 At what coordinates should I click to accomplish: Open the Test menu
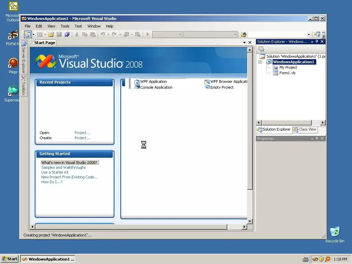[78, 26]
